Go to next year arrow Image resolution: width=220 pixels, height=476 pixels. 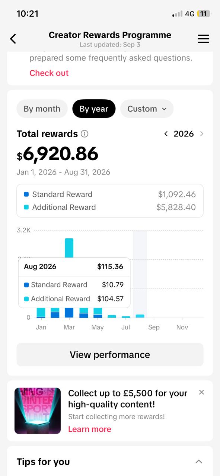[202, 134]
